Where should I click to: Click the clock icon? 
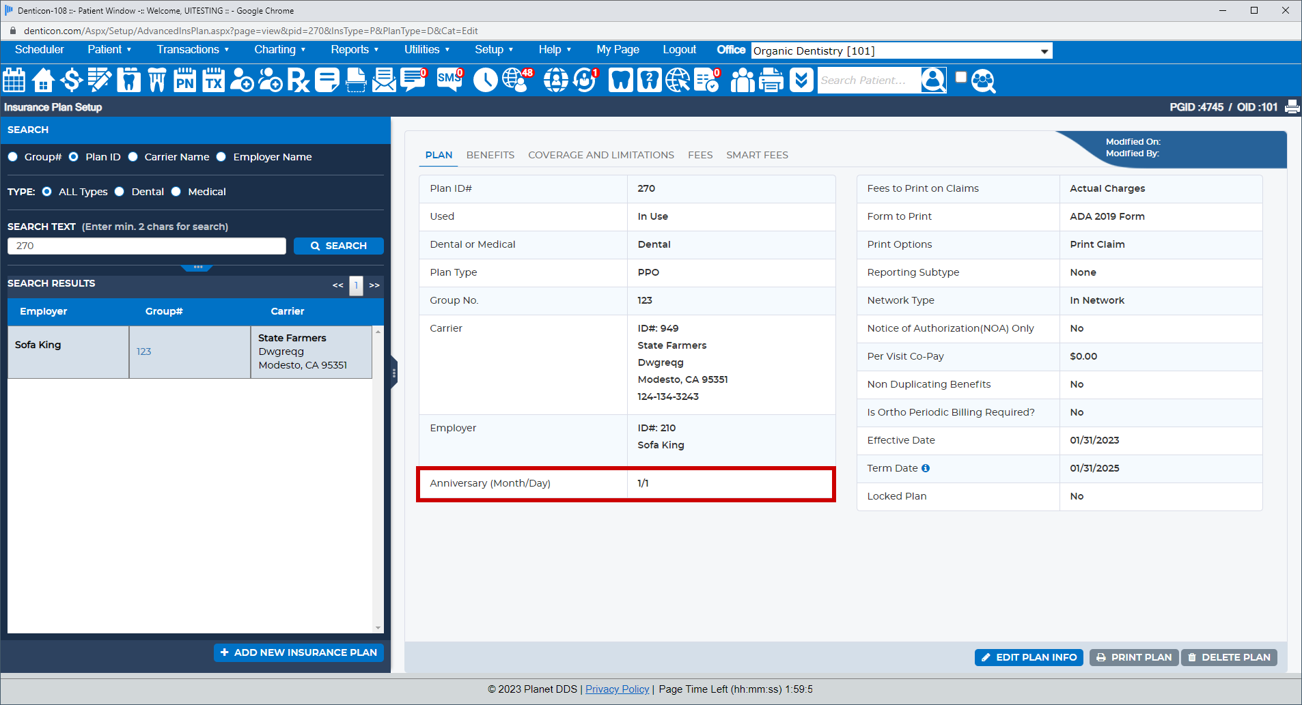point(486,81)
